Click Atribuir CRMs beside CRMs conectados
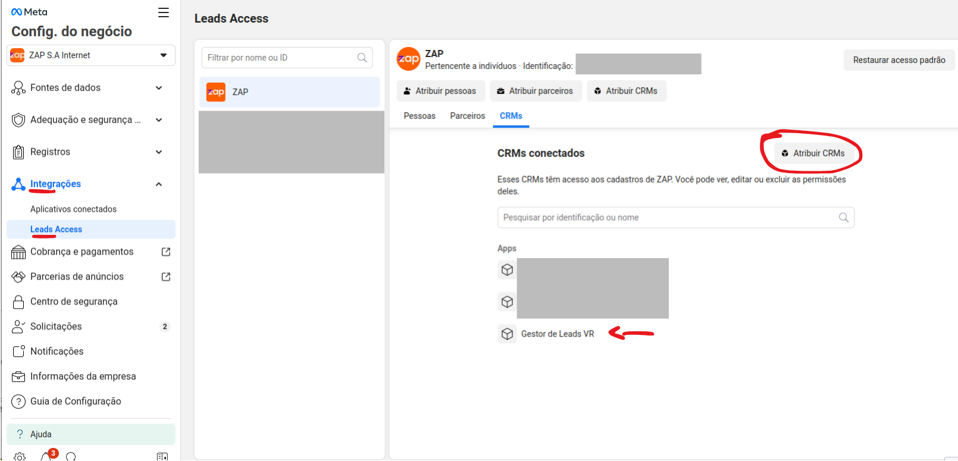958x461 pixels. tap(813, 153)
